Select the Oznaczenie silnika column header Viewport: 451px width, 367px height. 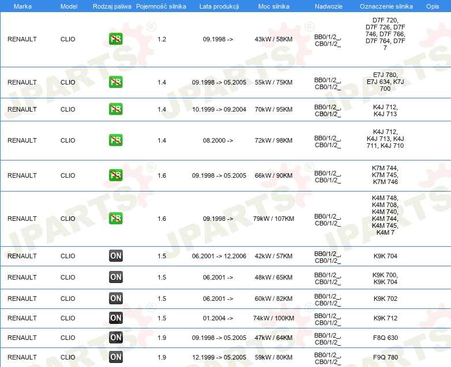(x=385, y=6)
